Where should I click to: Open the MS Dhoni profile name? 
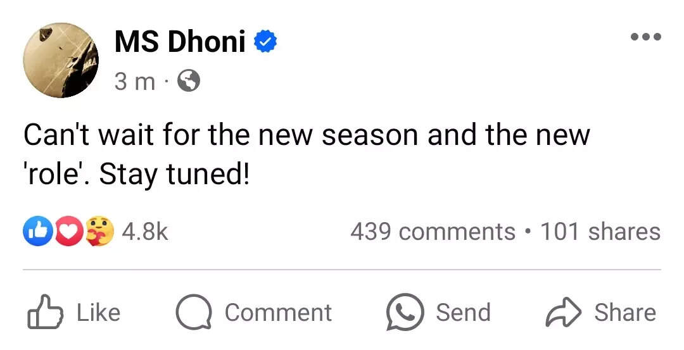coord(179,42)
